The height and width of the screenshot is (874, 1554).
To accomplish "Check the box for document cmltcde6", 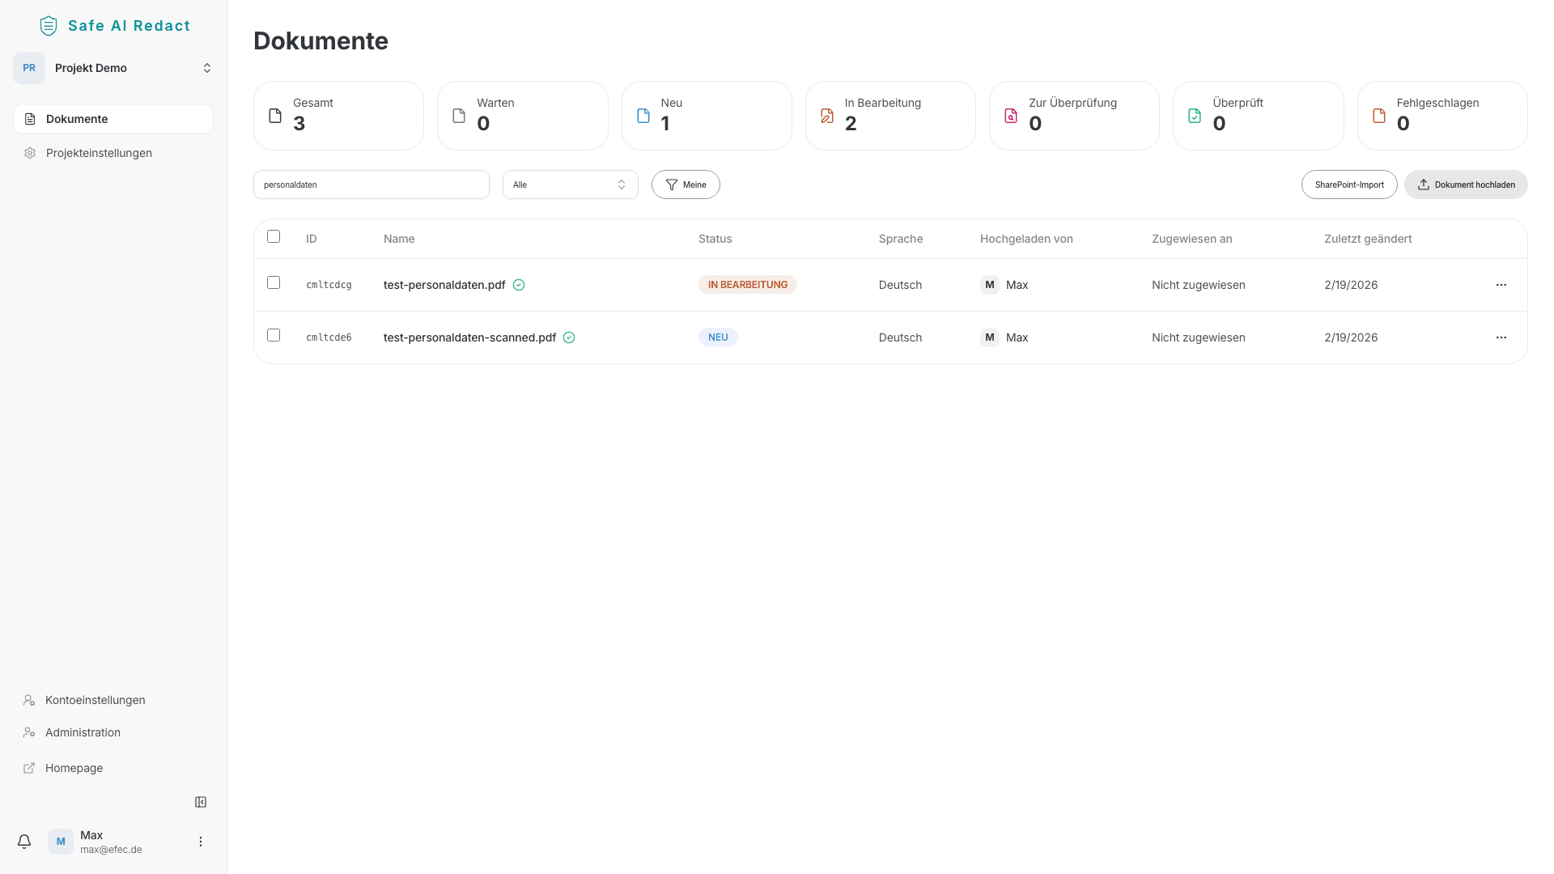I will pyautogui.click(x=274, y=336).
